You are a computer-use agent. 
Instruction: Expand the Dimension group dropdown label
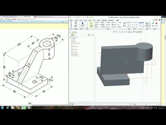141,29
